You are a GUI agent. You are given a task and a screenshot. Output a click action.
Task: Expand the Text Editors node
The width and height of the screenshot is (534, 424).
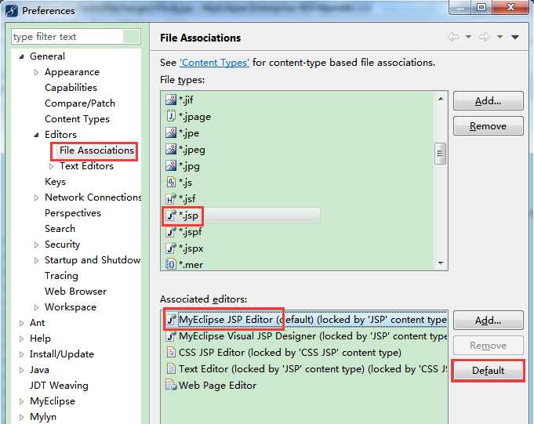tap(52, 166)
